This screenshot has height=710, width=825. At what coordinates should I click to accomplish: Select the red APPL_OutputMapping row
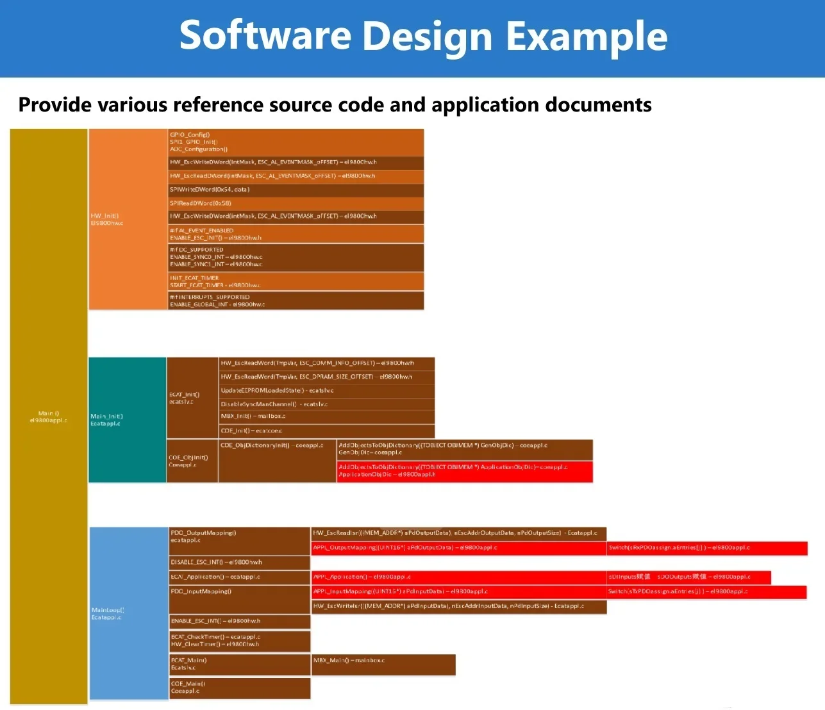[x=459, y=548]
